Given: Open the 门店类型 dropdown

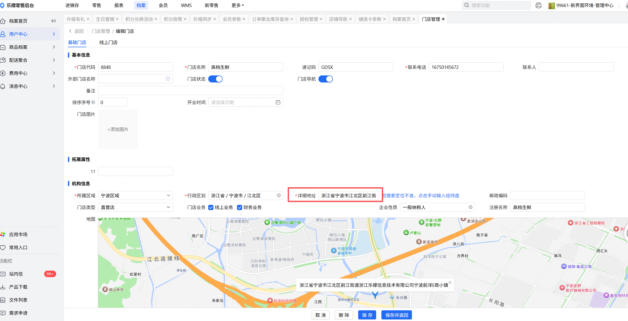Looking at the screenshot, I should pos(135,207).
